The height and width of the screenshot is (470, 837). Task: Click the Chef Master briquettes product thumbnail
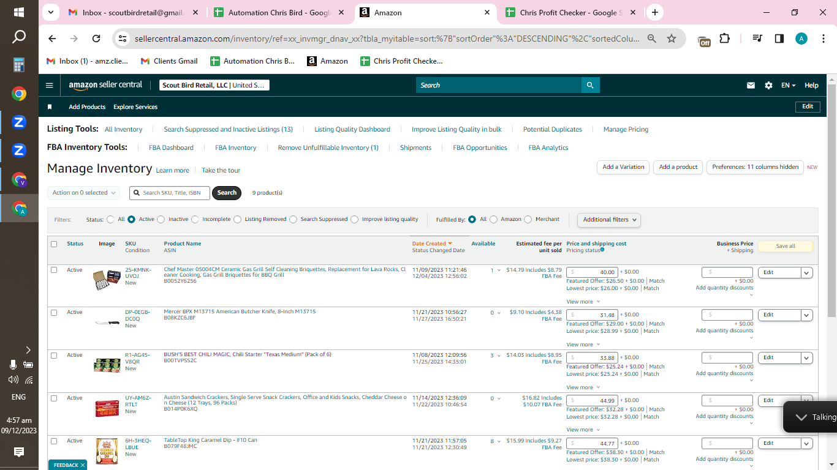click(x=107, y=280)
